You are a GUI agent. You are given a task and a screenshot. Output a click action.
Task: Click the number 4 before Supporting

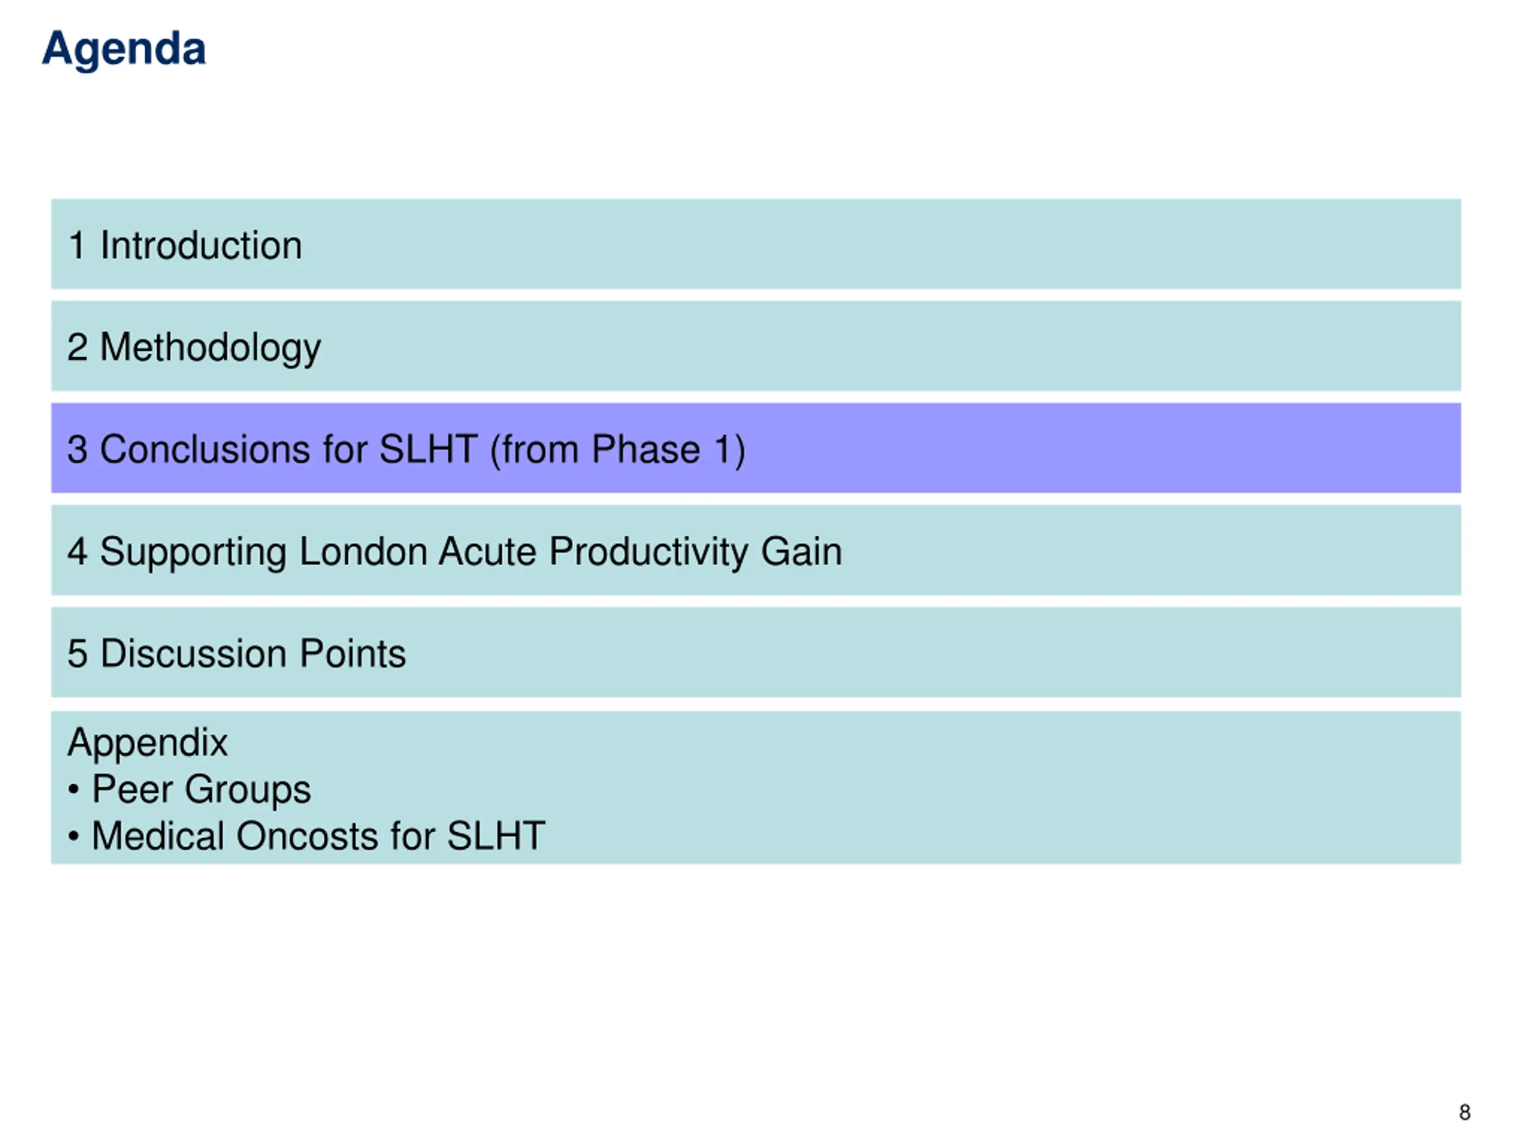click(x=78, y=552)
